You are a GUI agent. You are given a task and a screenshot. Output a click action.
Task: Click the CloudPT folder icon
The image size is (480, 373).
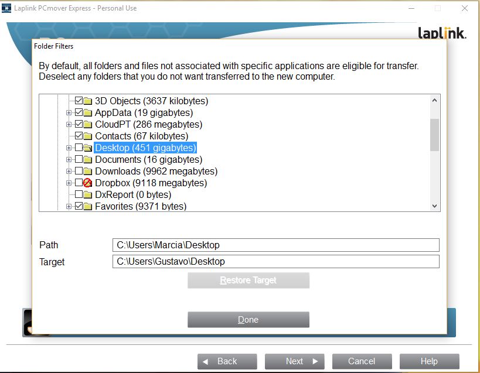tap(88, 125)
